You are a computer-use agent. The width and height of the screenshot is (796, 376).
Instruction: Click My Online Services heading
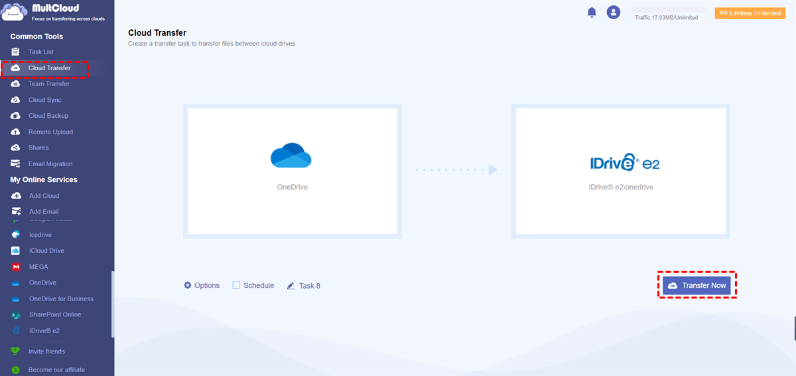44,179
